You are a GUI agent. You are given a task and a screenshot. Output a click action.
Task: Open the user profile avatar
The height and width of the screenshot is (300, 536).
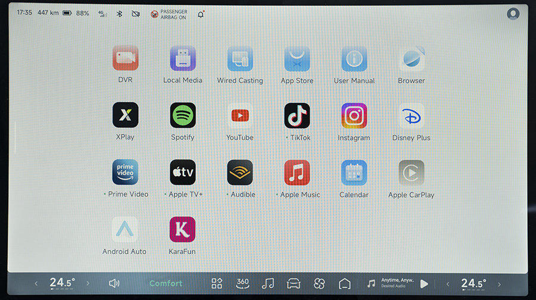[x=513, y=14]
